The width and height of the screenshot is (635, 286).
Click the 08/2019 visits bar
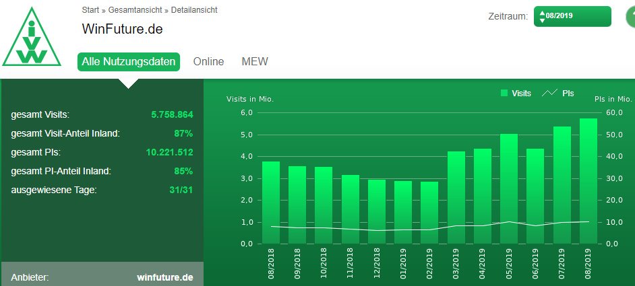(x=588, y=181)
